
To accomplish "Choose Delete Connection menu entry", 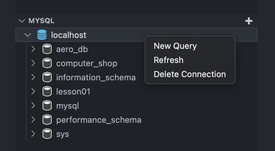I will (x=189, y=74).
